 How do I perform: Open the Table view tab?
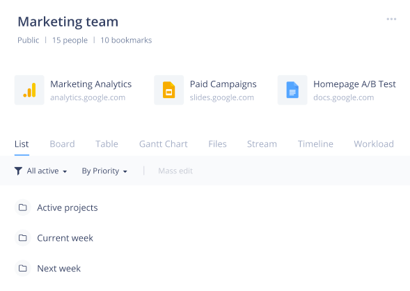[107, 144]
